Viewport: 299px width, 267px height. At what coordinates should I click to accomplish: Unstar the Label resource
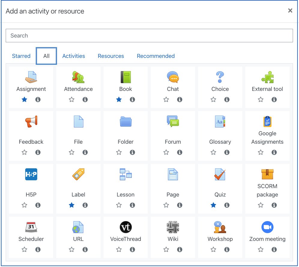71,205
